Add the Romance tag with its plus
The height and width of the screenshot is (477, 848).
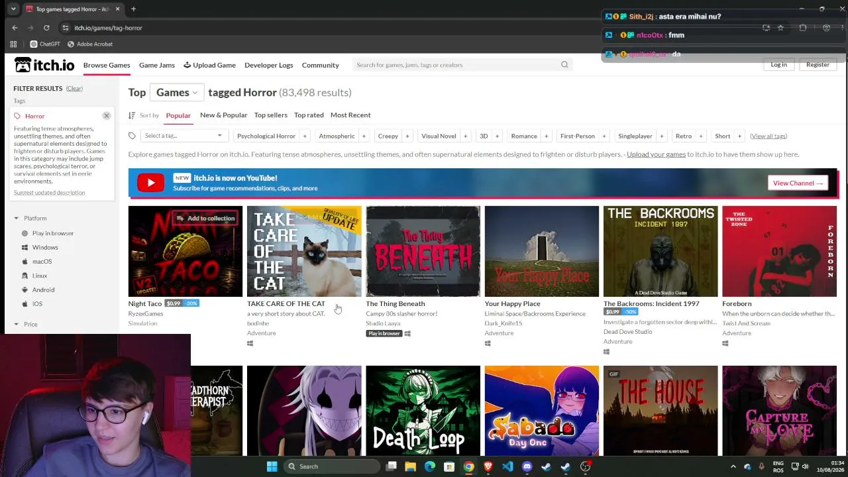546,136
